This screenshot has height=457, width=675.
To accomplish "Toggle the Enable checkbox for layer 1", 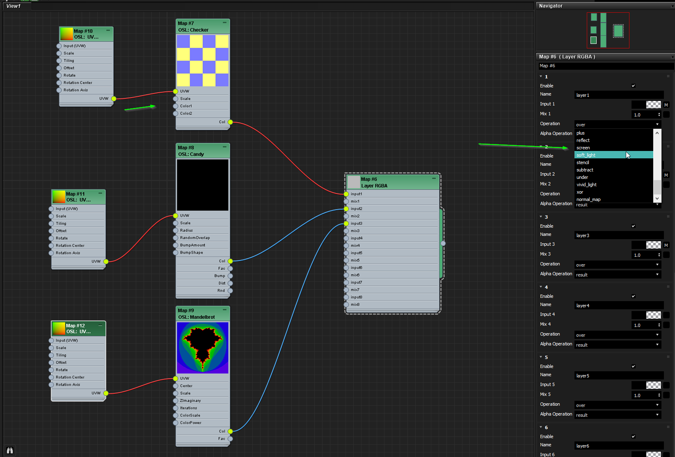I will [x=634, y=86].
